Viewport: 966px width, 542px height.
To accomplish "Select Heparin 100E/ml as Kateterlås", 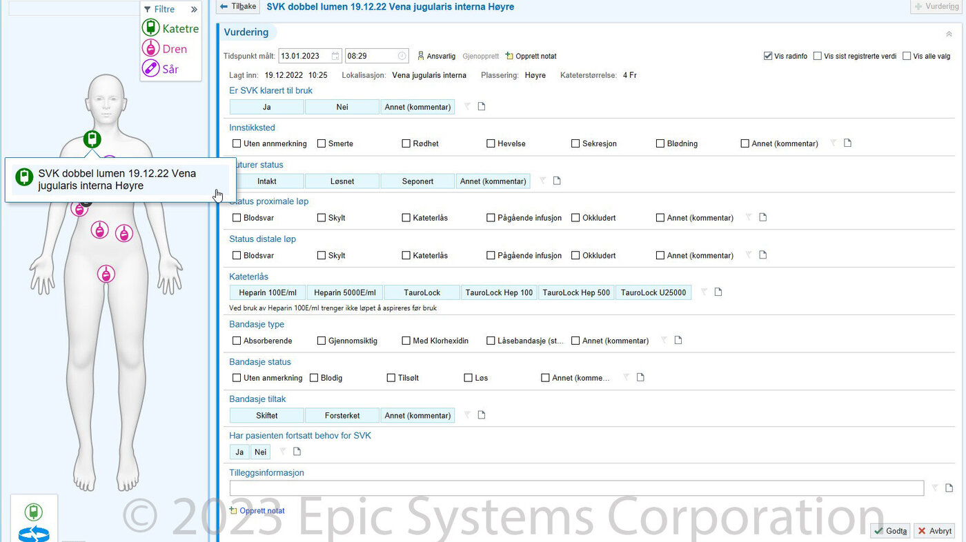I will [268, 292].
